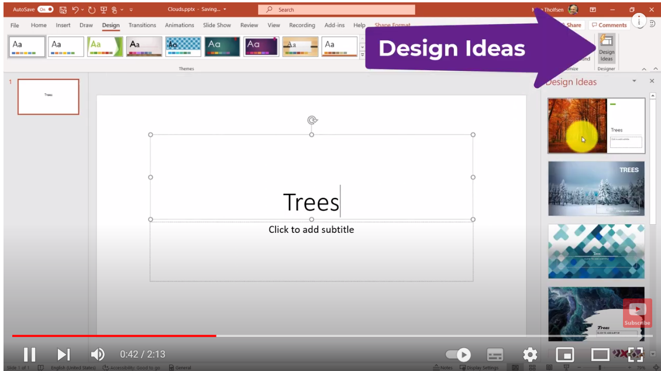Switch to theater mode
Image resolution: width=661 pixels, height=371 pixels.
600,355
